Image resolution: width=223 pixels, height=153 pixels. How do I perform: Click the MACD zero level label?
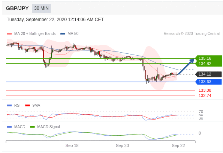click(200, 133)
